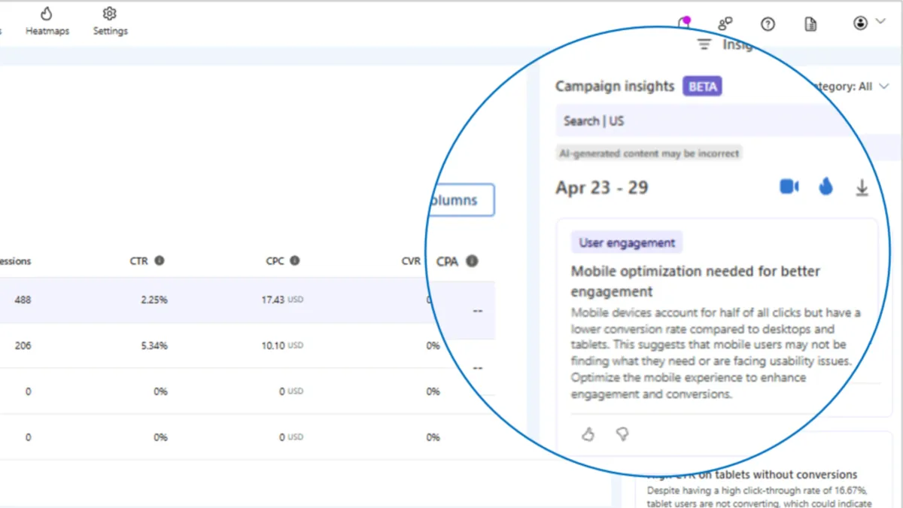This screenshot has height=508, width=903.
Task: Give thumbs up on the mobile optimization insight
Action: [588, 434]
